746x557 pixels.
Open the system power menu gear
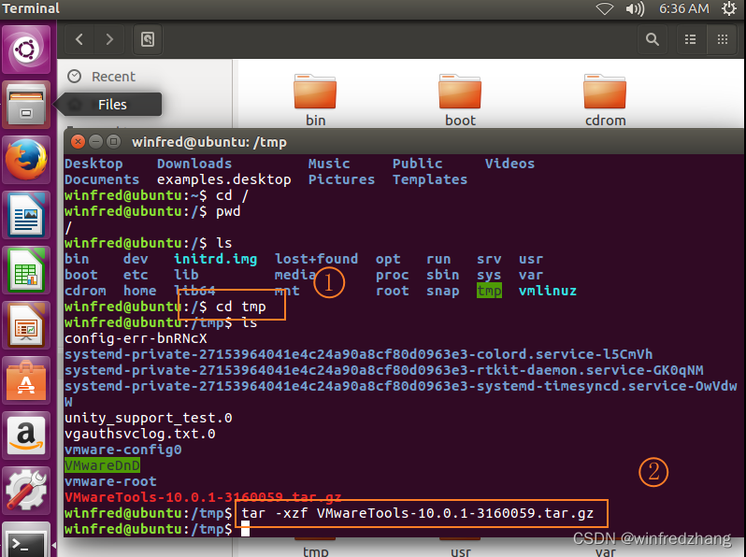click(x=729, y=8)
